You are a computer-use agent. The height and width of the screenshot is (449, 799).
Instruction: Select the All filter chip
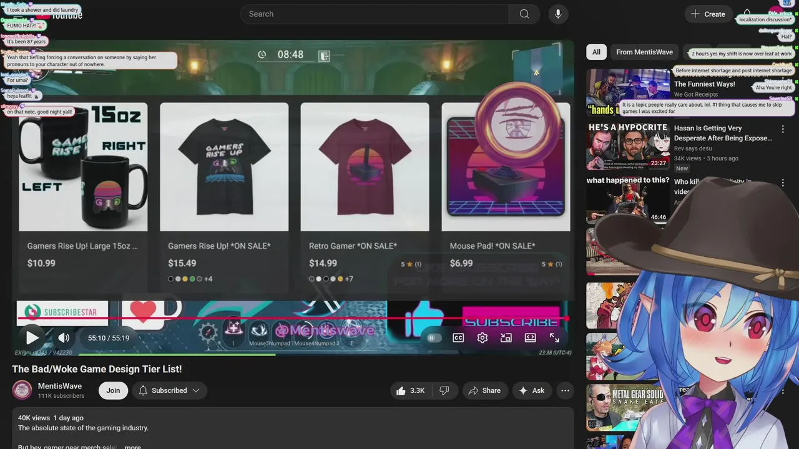[596, 52]
